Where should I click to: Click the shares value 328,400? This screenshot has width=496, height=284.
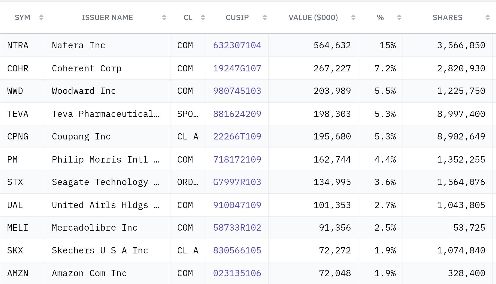pos(466,273)
